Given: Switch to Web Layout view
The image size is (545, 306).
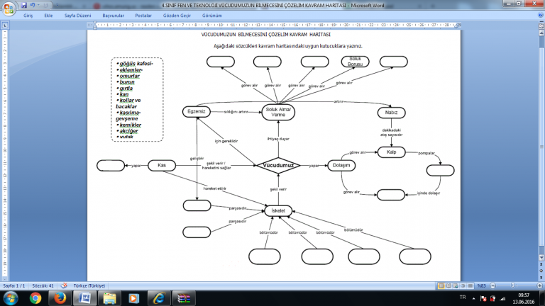Looking at the screenshot, I should click(x=456, y=285).
